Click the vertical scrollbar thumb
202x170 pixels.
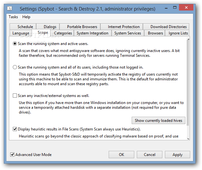[188, 83]
